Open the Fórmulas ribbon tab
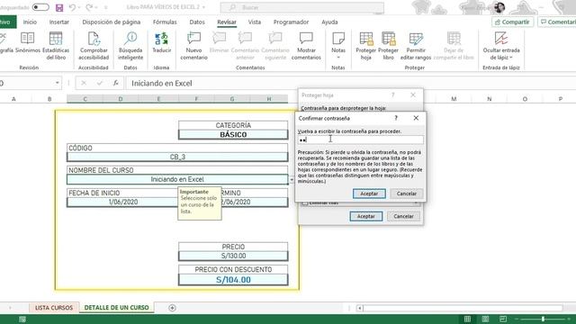This screenshot has width=576, height=324. 165,22
